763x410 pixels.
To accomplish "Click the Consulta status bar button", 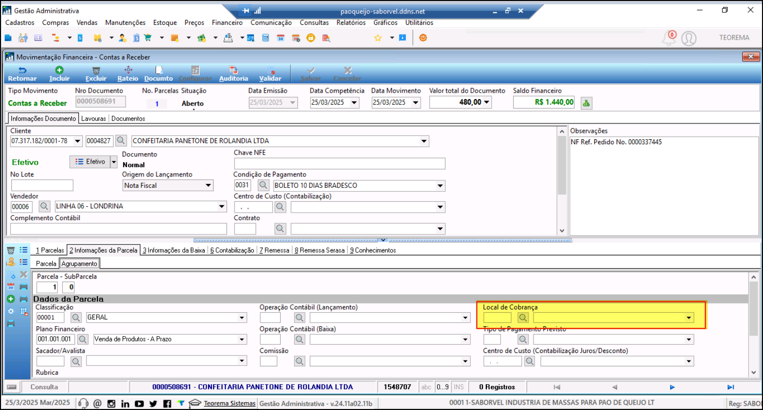I will (44, 387).
